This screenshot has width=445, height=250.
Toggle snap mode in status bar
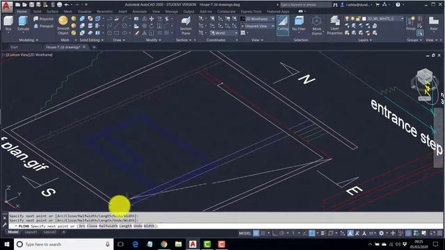click(x=263, y=233)
